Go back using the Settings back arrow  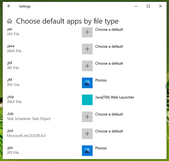pyautogui.click(x=9, y=6)
